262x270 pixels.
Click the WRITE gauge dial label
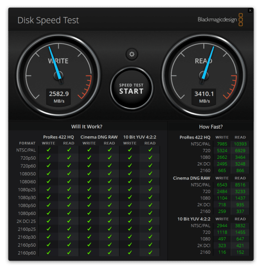(x=58, y=61)
